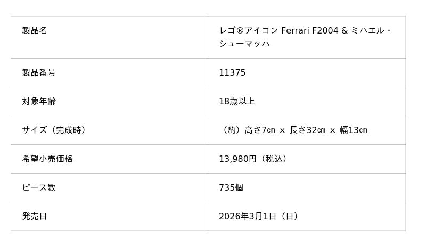
Task: Select the 製品番号 label cell
Action: coord(39,72)
